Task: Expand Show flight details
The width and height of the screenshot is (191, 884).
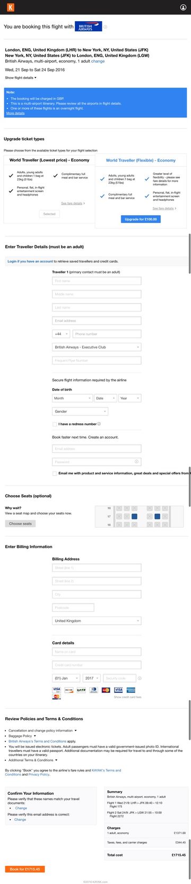Action: pyautogui.click(x=21, y=78)
